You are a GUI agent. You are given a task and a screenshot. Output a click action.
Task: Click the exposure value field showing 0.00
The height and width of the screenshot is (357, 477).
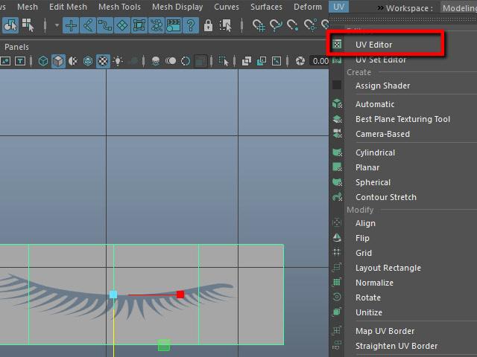click(320, 61)
